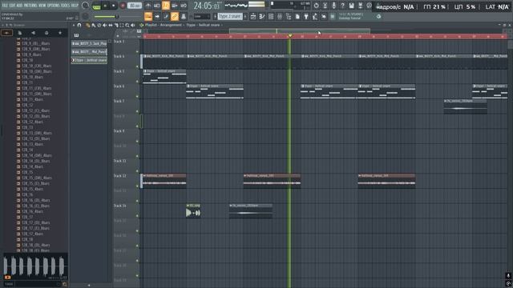Select the playlist select tool
This screenshot has height=288, width=513.
click(122, 25)
